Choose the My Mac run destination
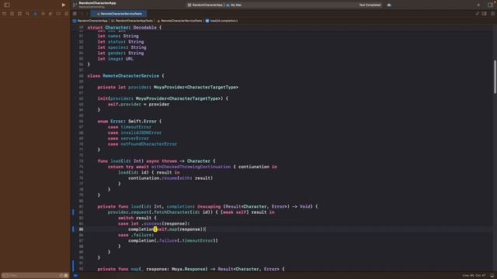The image size is (497, 279). [234, 5]
